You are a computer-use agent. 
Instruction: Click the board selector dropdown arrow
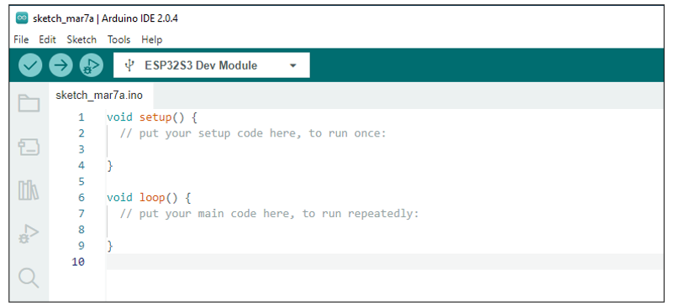pyautogui.click(x=293, y=66)
